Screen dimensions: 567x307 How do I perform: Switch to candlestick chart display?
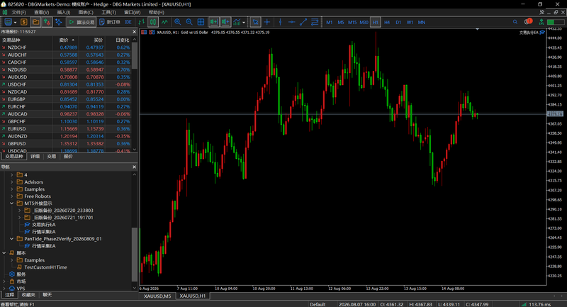tap(153, 22)
